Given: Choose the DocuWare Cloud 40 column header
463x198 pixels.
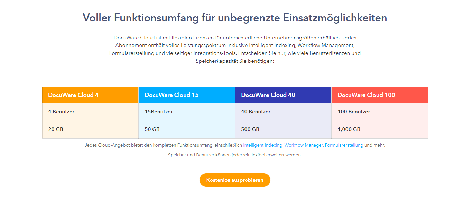Looking at the screenshot, I should [283, 95].
